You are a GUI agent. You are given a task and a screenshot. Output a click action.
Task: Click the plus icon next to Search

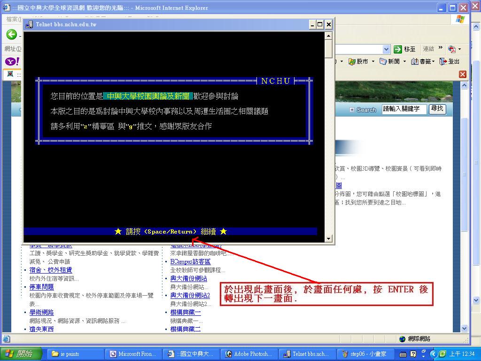coord(352,110)
